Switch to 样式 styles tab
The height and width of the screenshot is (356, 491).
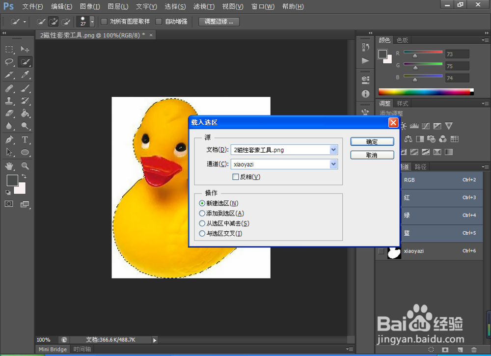tap(403, 103)
